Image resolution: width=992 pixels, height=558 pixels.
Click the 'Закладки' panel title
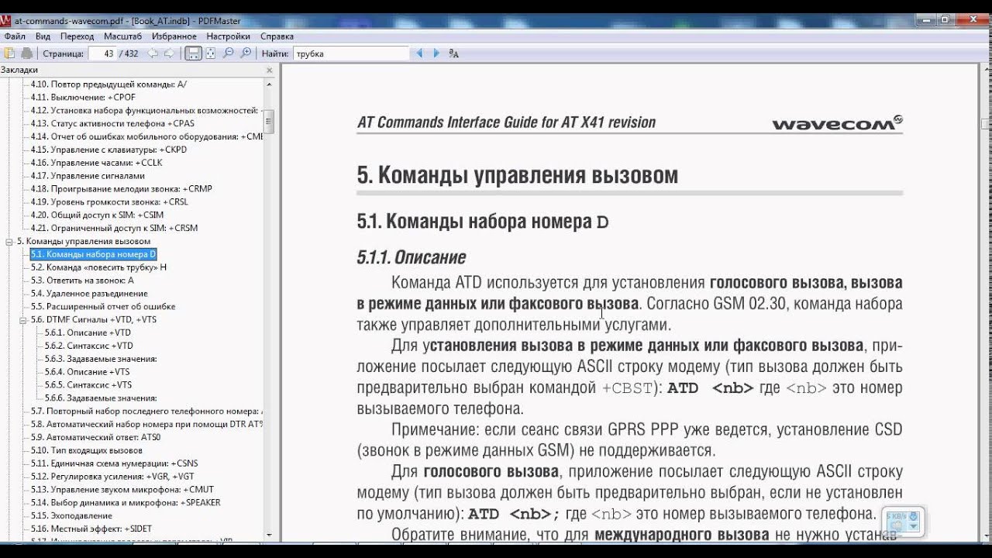(x=19, y=70)
